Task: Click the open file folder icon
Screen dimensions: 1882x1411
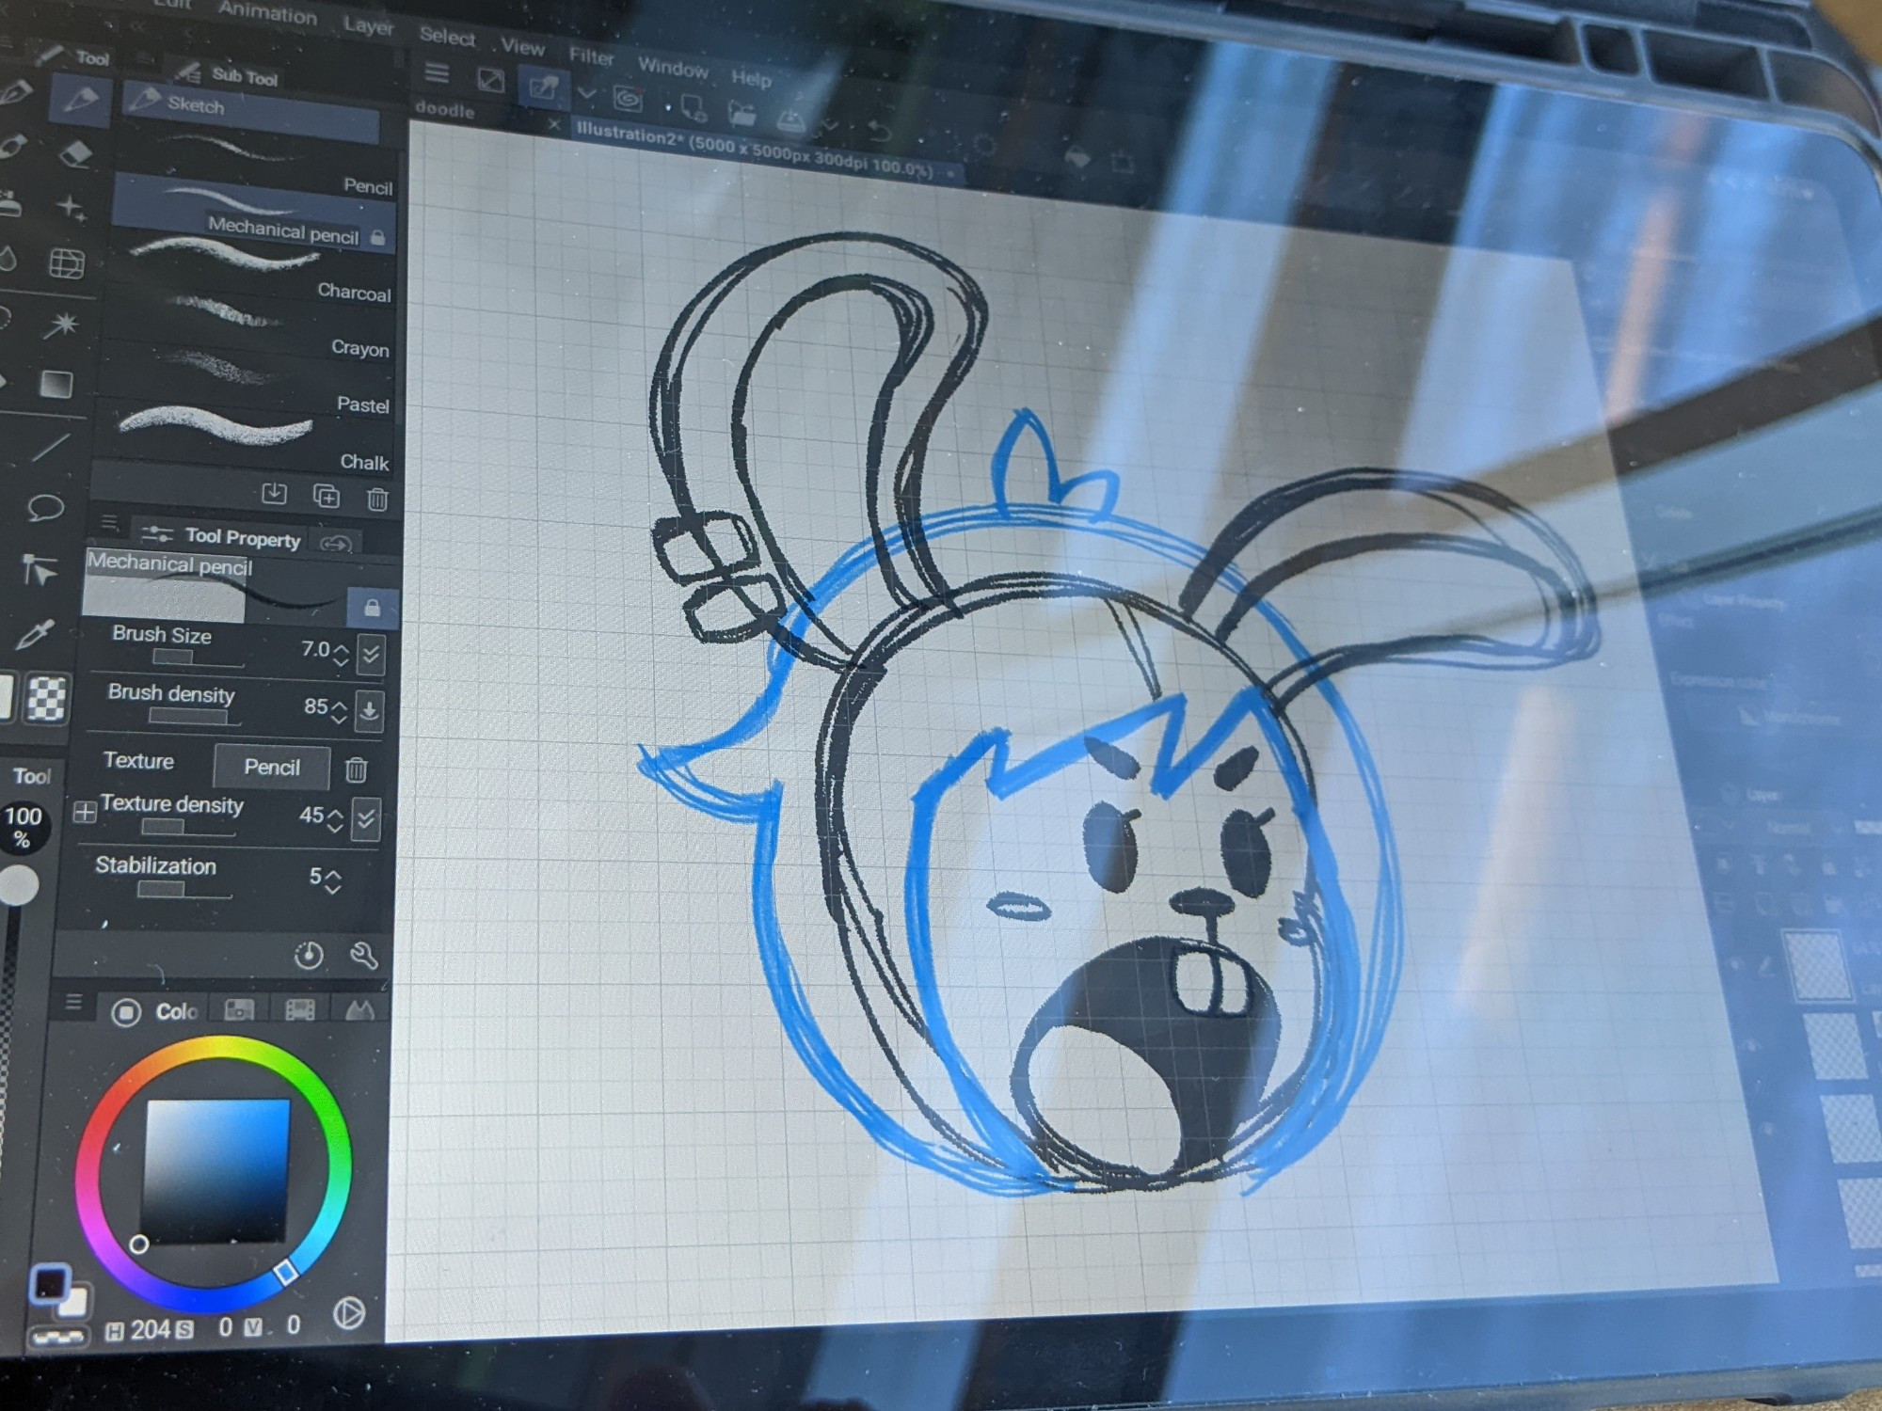Action: pyautogui.click(x=742, y=114)
